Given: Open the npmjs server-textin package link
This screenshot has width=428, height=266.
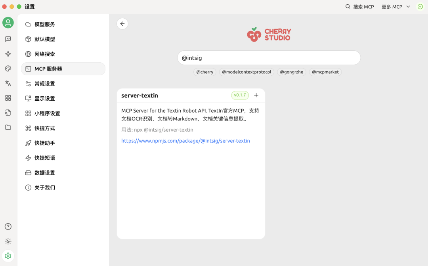Looking at the screenshot, I should pos(185,141).
